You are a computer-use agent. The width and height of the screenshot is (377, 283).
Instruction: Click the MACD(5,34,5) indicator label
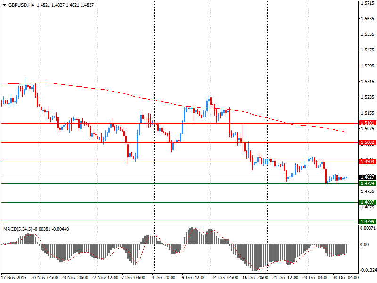coord(17,229)
